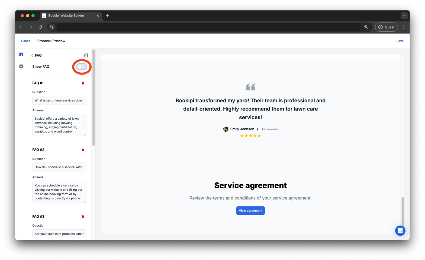Open the browser three-dot menu

(404, 27)
